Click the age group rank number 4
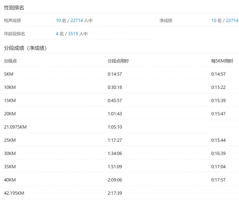Screen dimensions: 239x201 [57, 34]
